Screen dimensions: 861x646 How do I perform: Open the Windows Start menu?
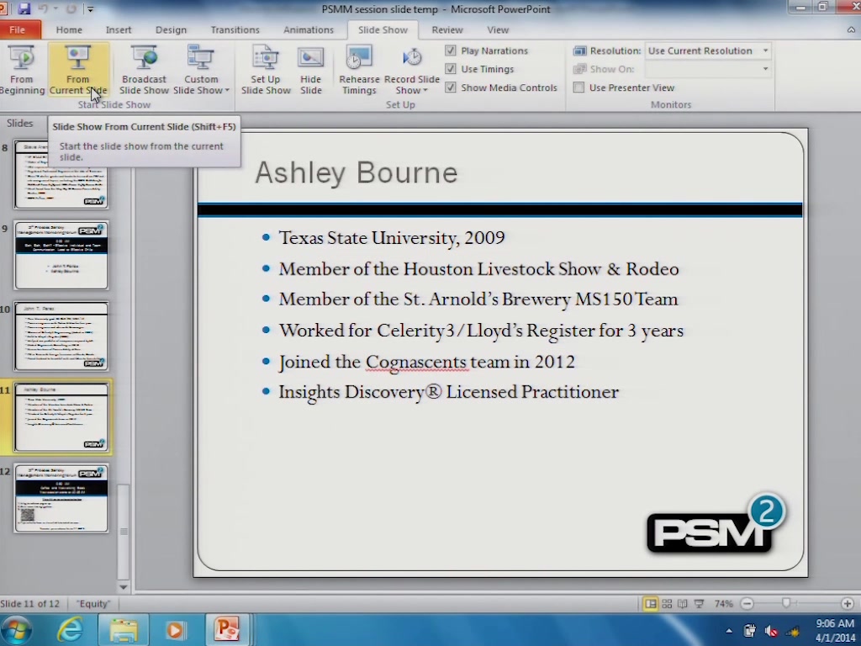pyautogui.click(x=15, y=630)
